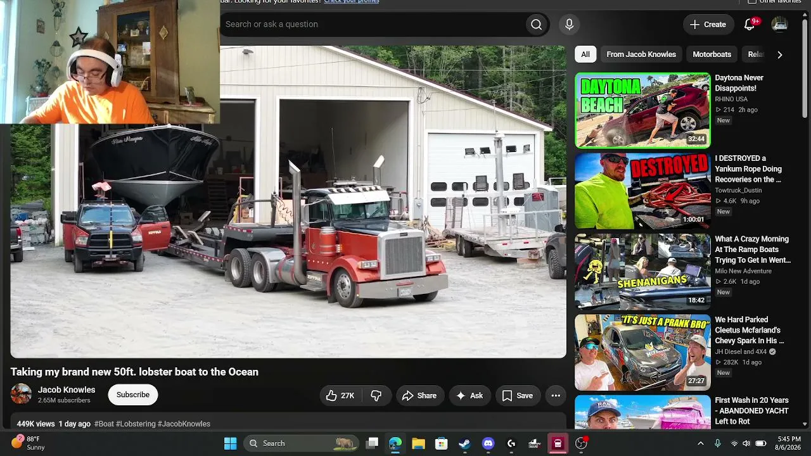Filter by From Jacob Knowles

point(641,54)
